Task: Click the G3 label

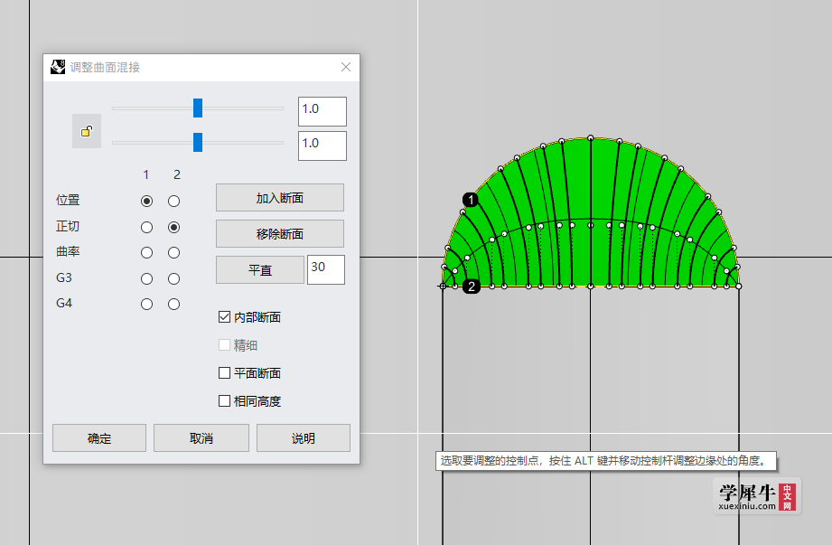Action: (63, 277)
